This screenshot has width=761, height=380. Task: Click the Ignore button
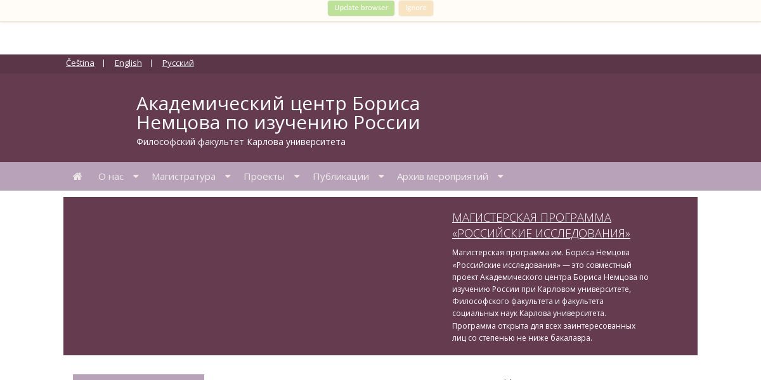[416, 8]
